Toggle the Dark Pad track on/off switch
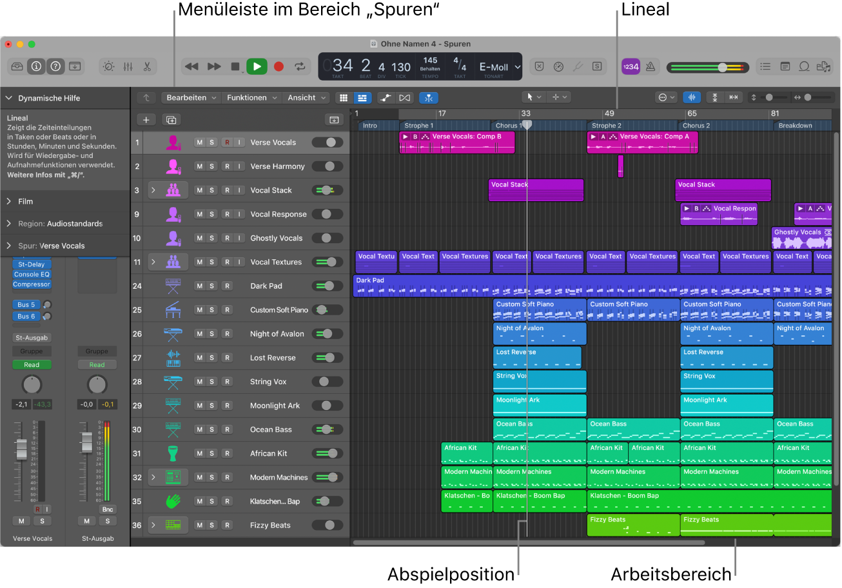842x588 pixels. pos(328,286)
